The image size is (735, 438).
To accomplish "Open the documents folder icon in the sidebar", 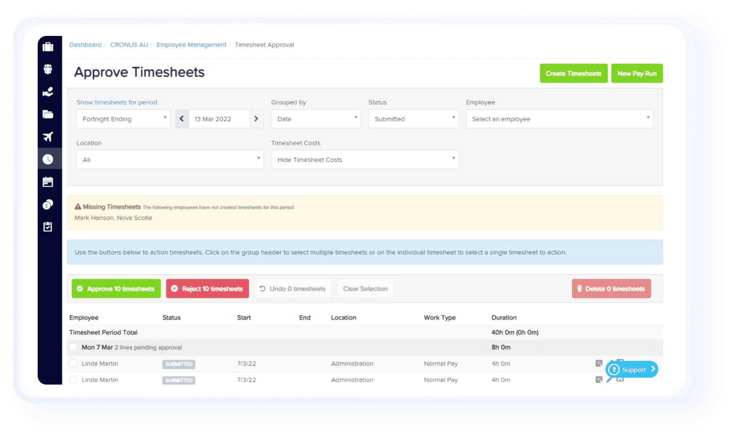I will [48, 114].
